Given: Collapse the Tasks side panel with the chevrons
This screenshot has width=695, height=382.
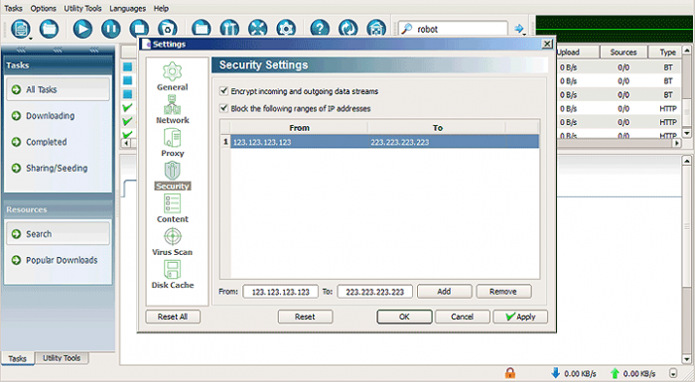Looking at the screenshot, I should coord(58,50).
